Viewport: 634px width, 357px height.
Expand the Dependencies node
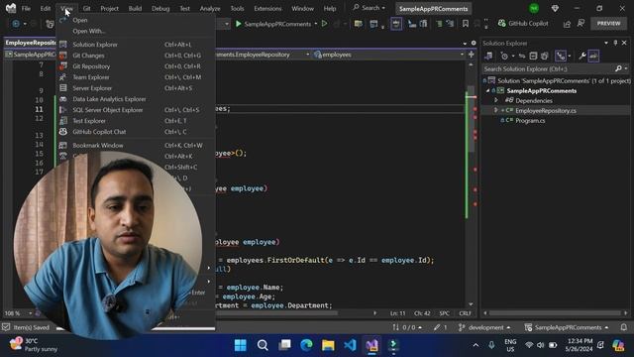(496, 100)
